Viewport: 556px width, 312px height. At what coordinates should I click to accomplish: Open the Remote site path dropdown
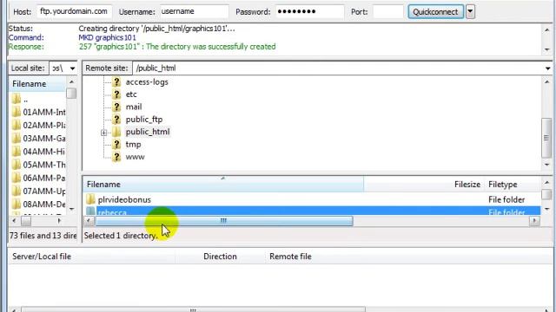click(x=548, y=68)
